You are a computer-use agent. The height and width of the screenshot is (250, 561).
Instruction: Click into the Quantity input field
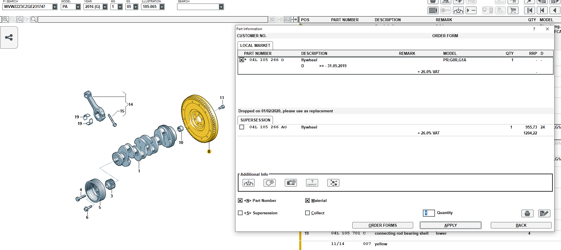pos(429,213)
